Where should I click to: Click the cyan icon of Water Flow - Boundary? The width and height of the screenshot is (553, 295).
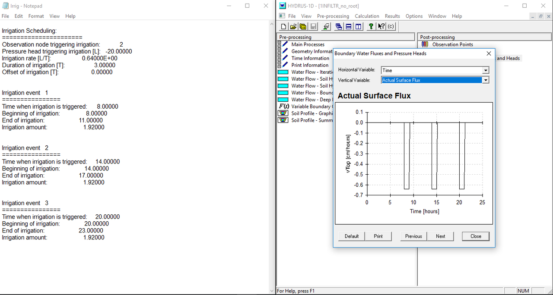(x=283, y=93)
